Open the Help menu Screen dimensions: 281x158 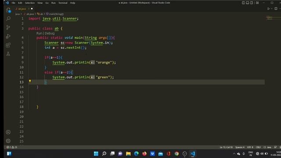72,3
